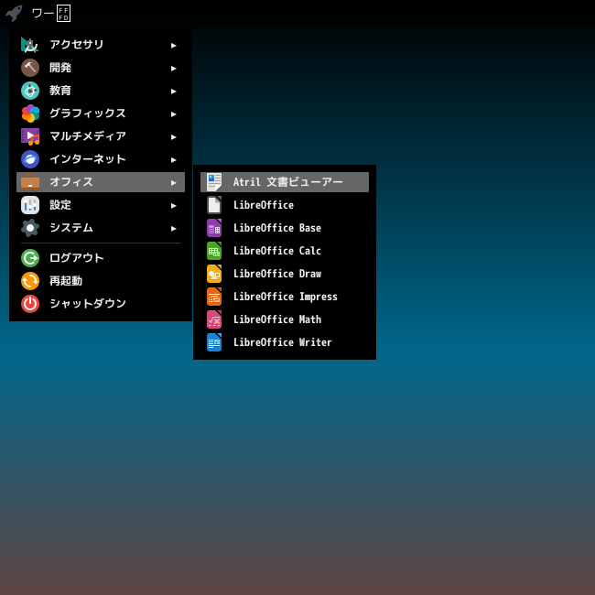Open the マルチメディア menu category
Image resolution: width=595 pixels, height=595 pixels.
(101, 136)
